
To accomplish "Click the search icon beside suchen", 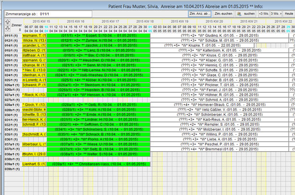I will 239,14.
